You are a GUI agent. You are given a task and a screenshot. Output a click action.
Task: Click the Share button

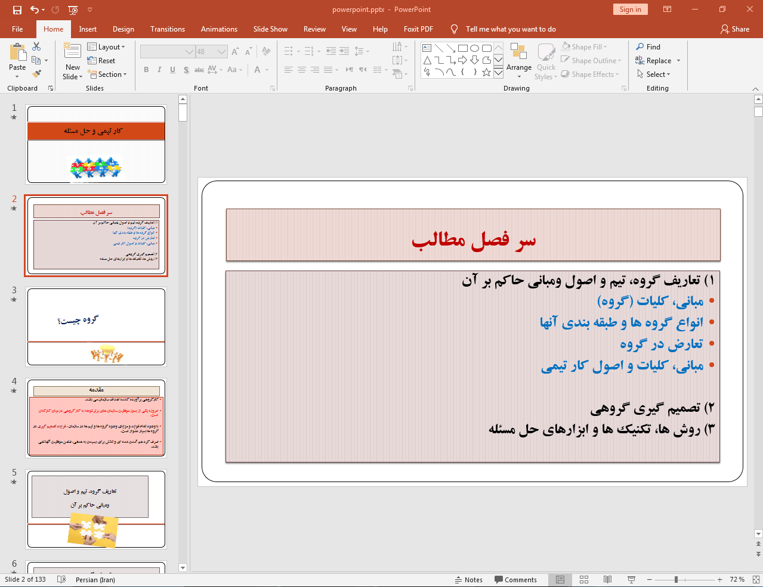734,29
